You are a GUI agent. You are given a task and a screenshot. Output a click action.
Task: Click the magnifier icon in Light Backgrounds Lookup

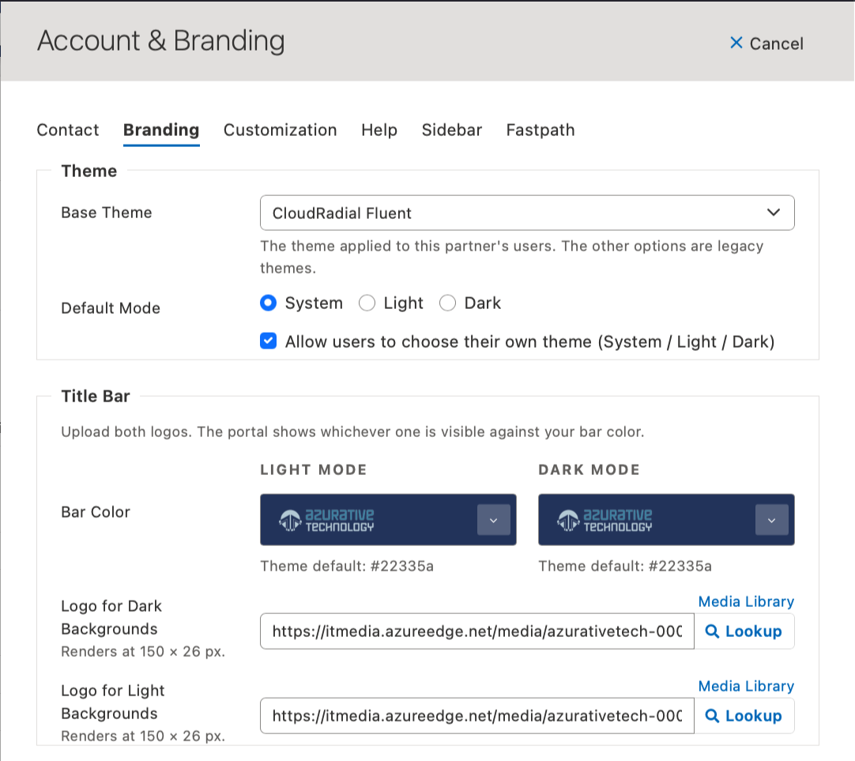712,716
